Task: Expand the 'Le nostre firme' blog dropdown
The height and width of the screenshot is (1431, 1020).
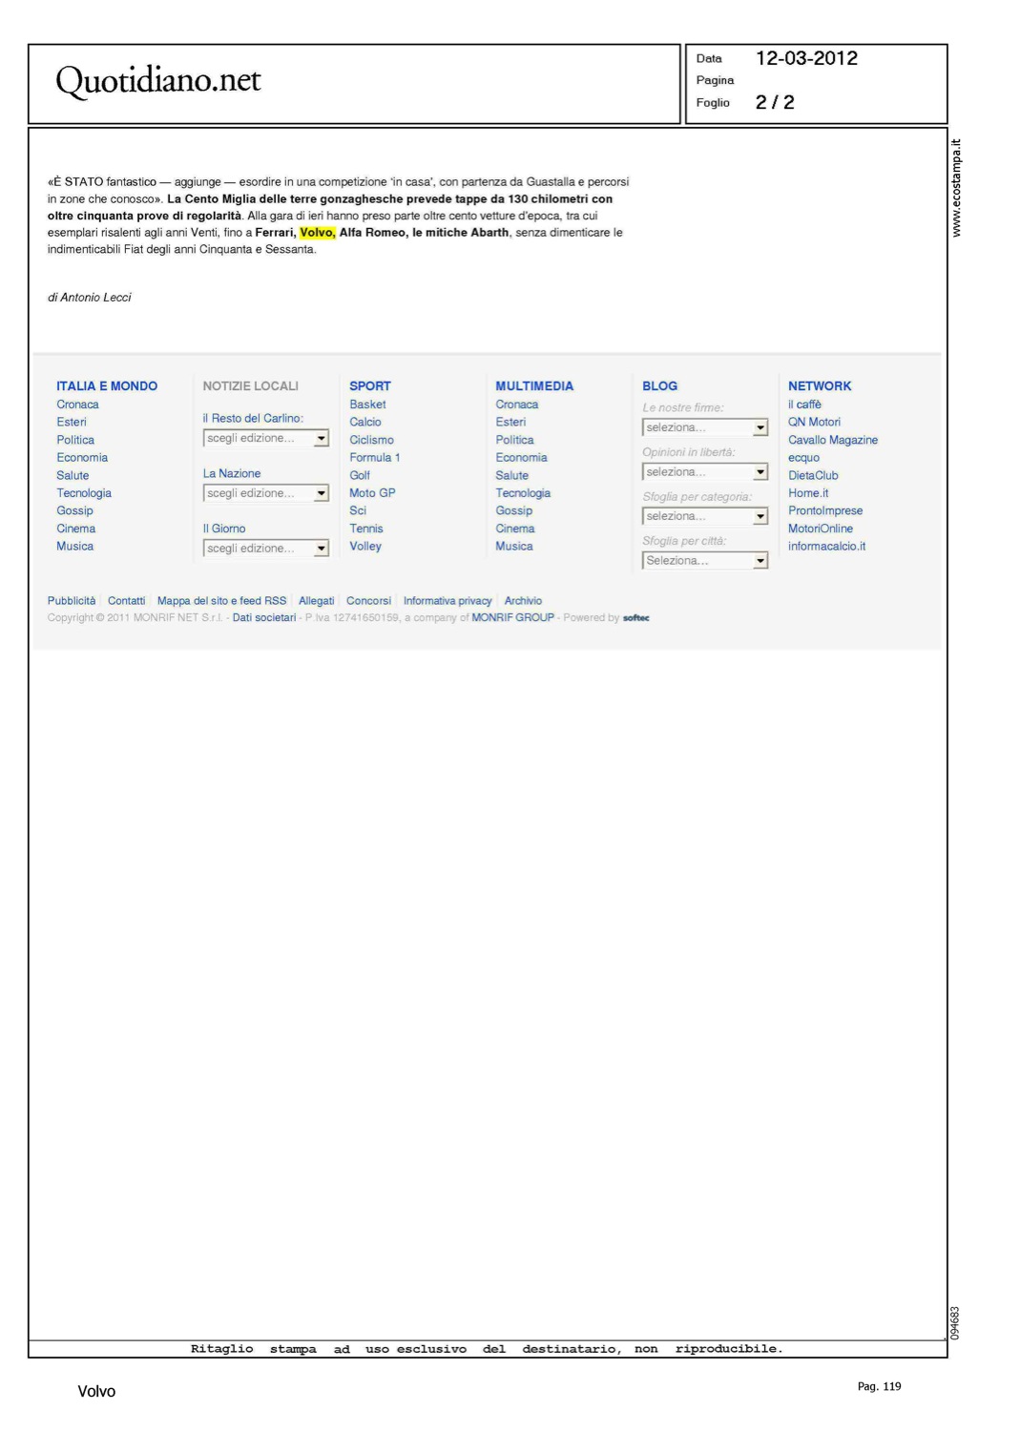Action: [x=704, y=428]
